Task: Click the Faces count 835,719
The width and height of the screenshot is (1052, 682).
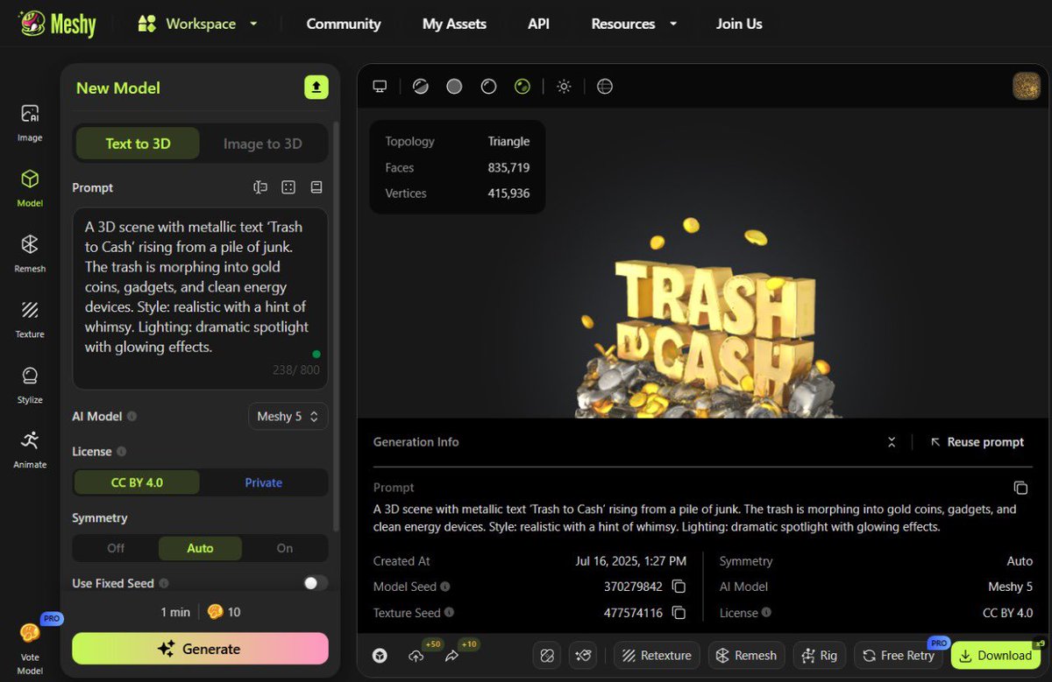Action: (x=508, y=167)
